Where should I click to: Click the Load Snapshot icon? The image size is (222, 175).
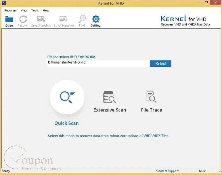64,19
